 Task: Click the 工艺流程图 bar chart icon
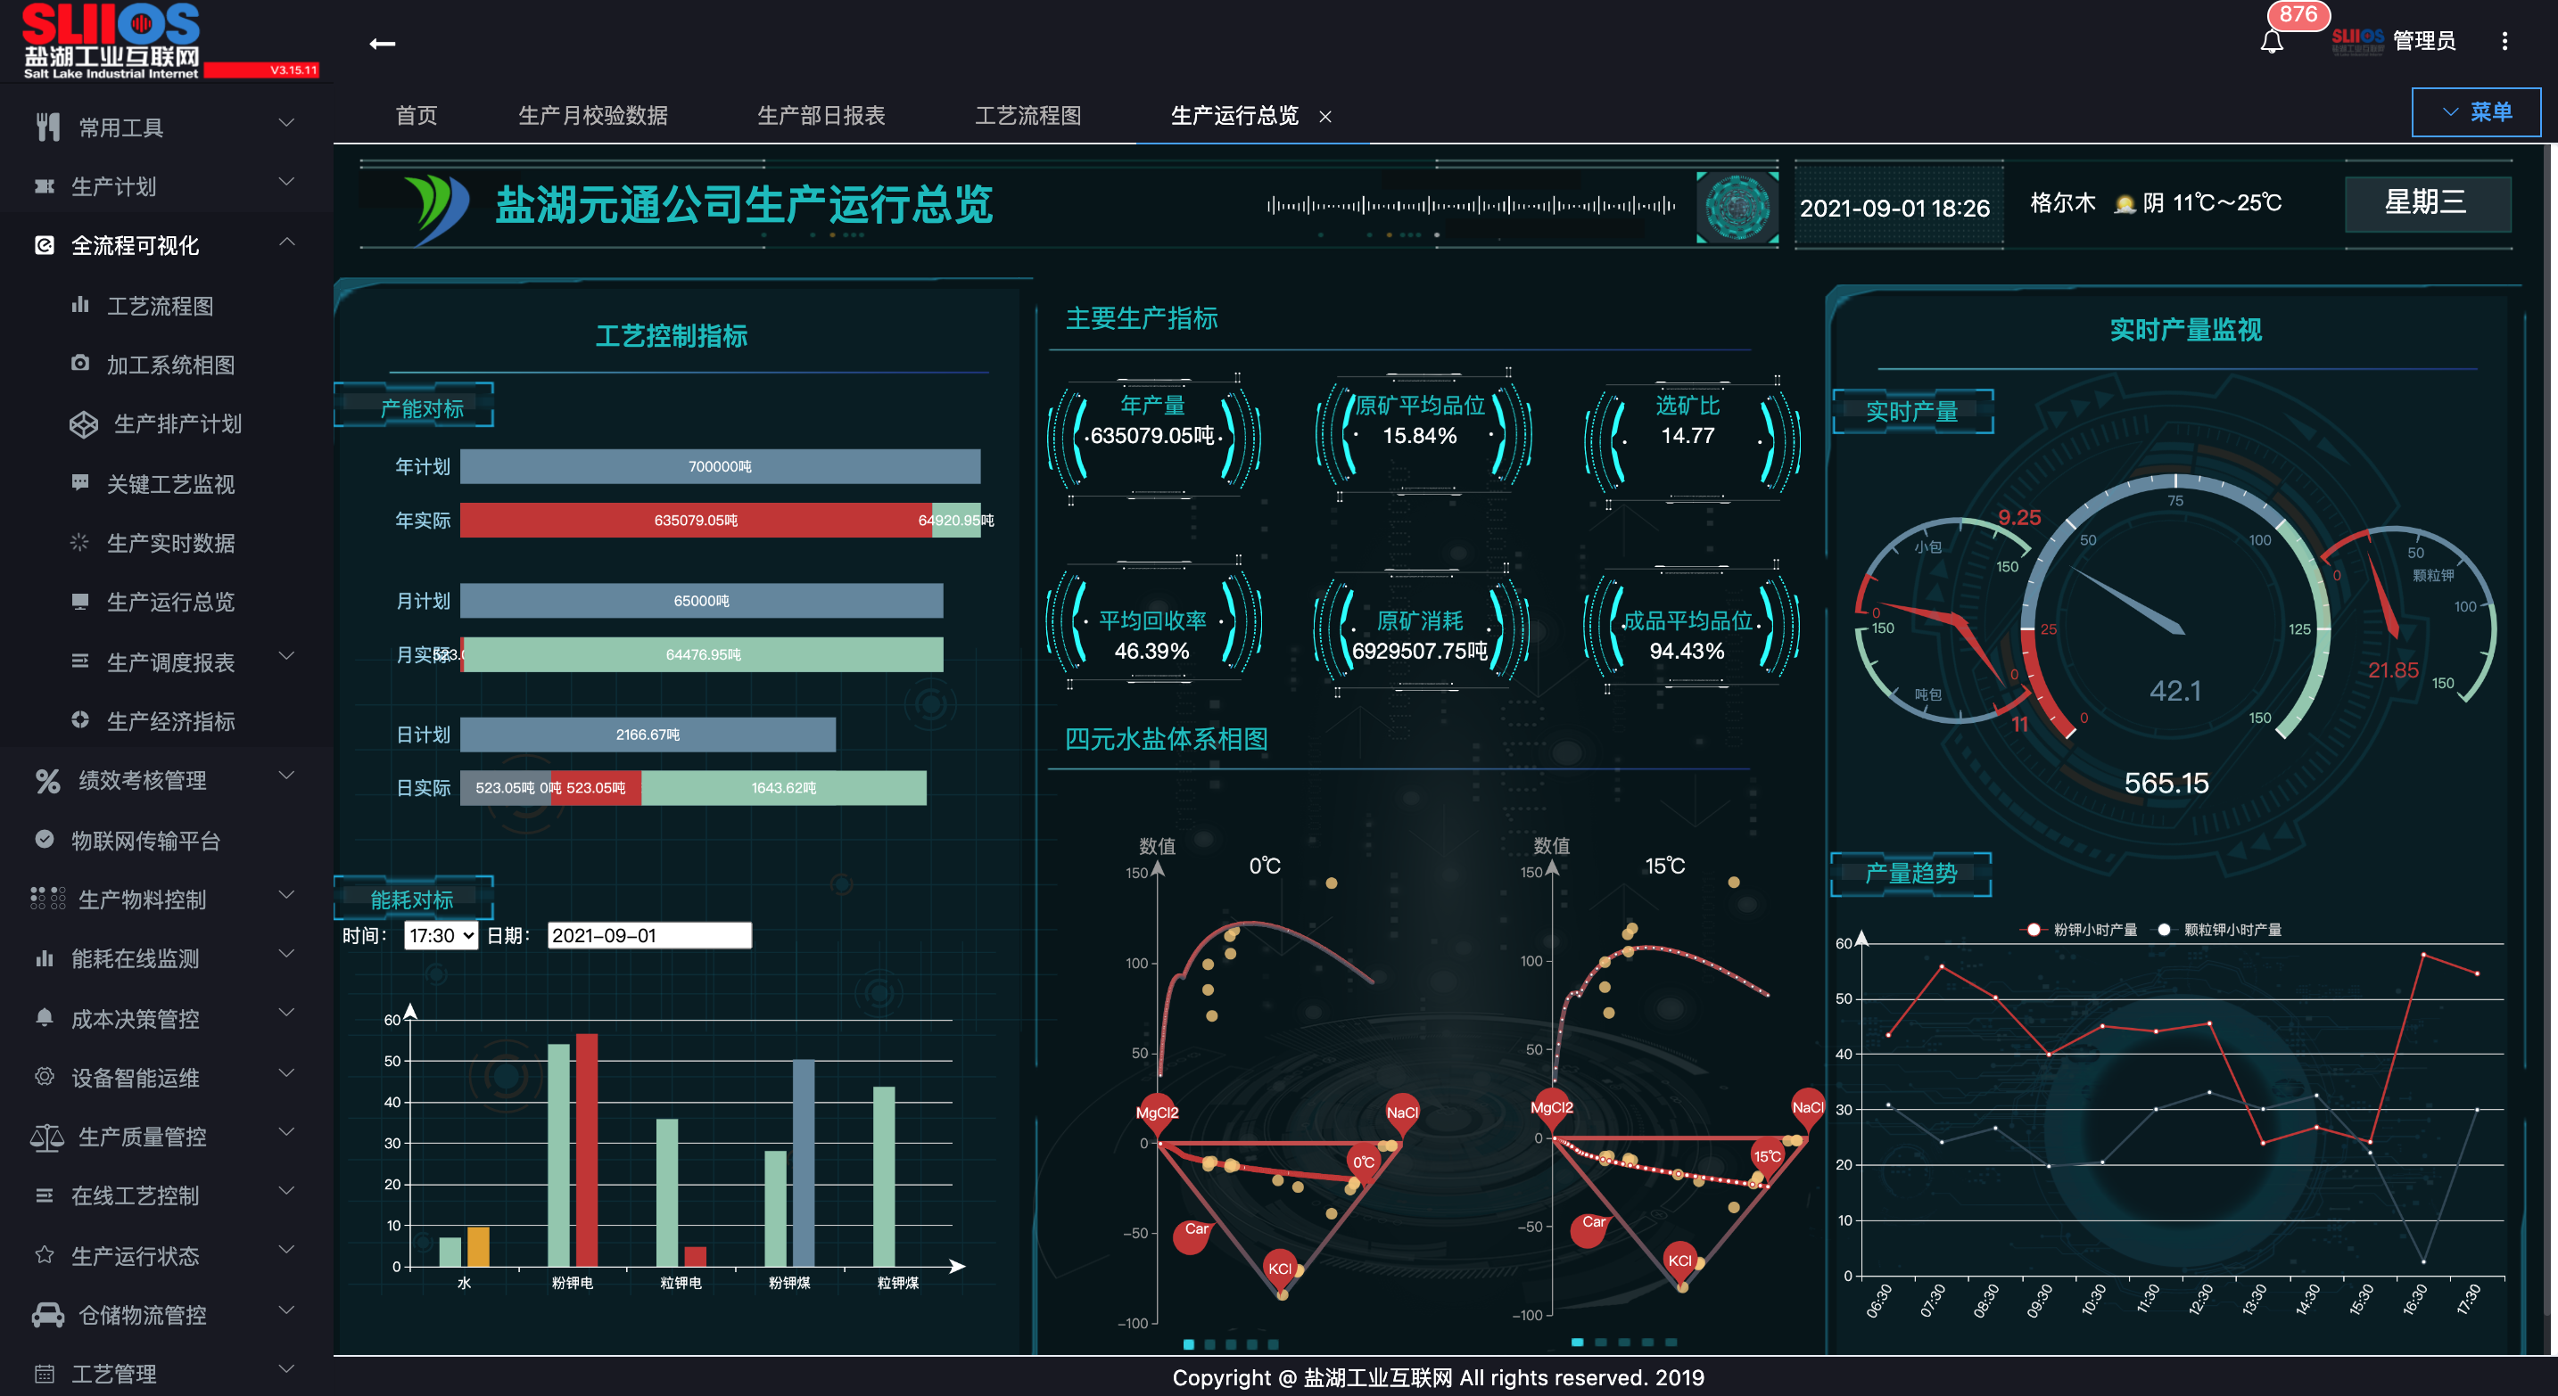[80, 305]
